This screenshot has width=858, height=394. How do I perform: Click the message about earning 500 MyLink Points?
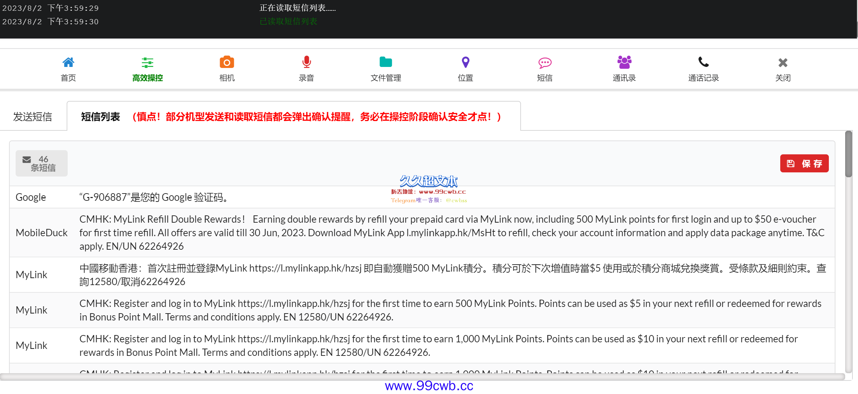pyautogui.click(x=451, y=310)
